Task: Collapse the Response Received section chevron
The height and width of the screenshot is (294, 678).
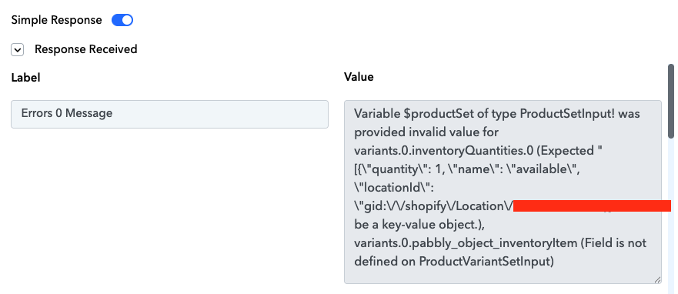Action: pos(17,50)
